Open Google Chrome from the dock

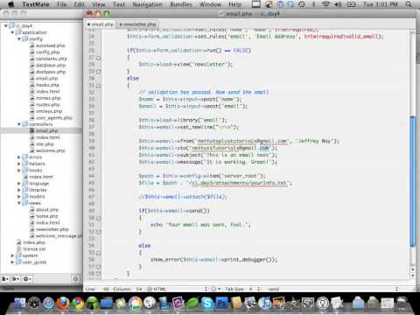pyautogui.click(x=78, y=304)
